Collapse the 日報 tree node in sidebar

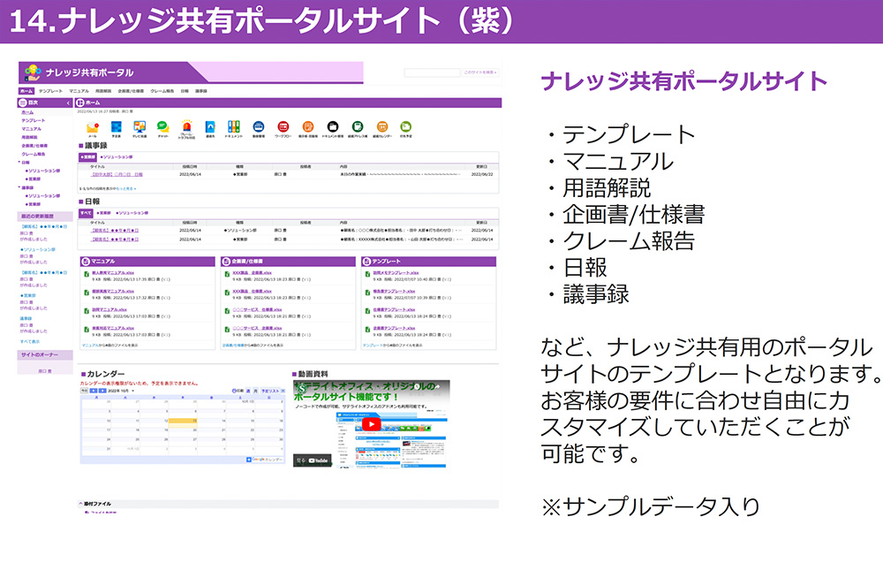tap(19, 163)
